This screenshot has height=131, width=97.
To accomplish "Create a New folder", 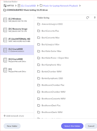I will point(12,126).
